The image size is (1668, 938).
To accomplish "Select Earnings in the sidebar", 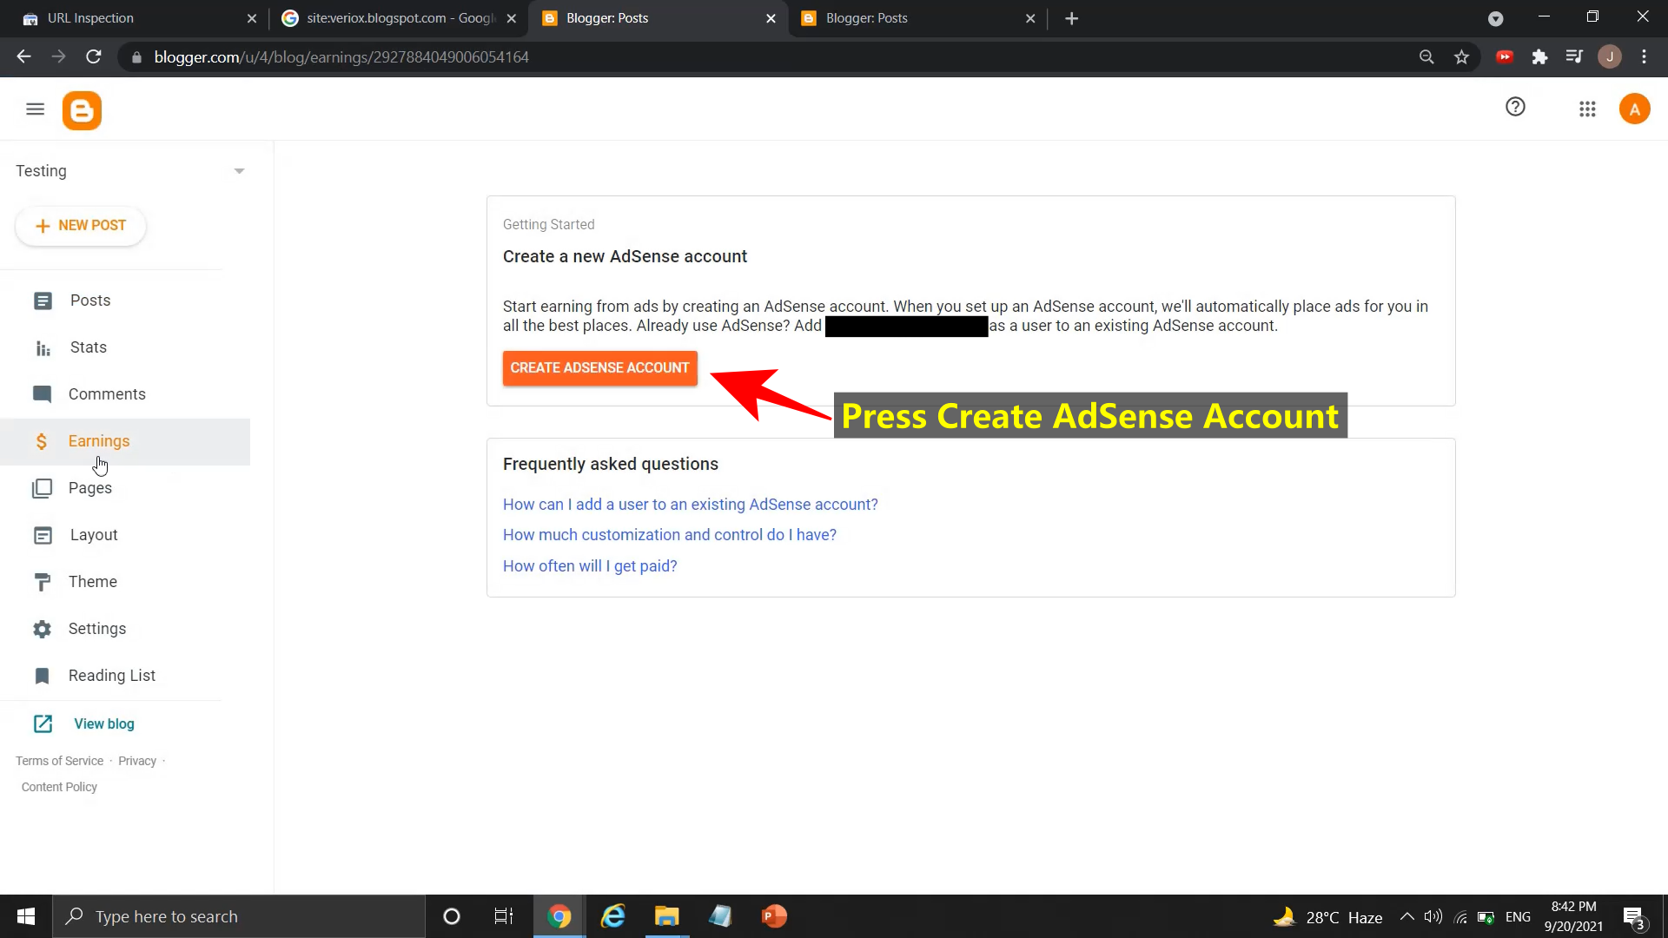I will click(x=125, y=441).
